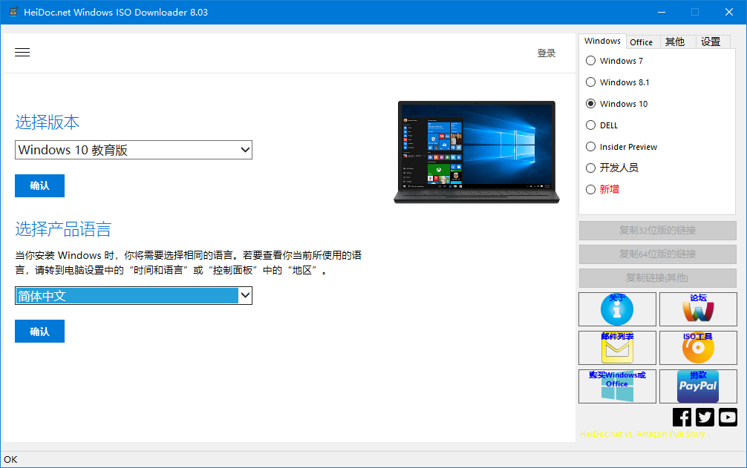Screen dimensions: 747x468
Task: Click the 购买Windows或Office icon
Action: [616, 386]
